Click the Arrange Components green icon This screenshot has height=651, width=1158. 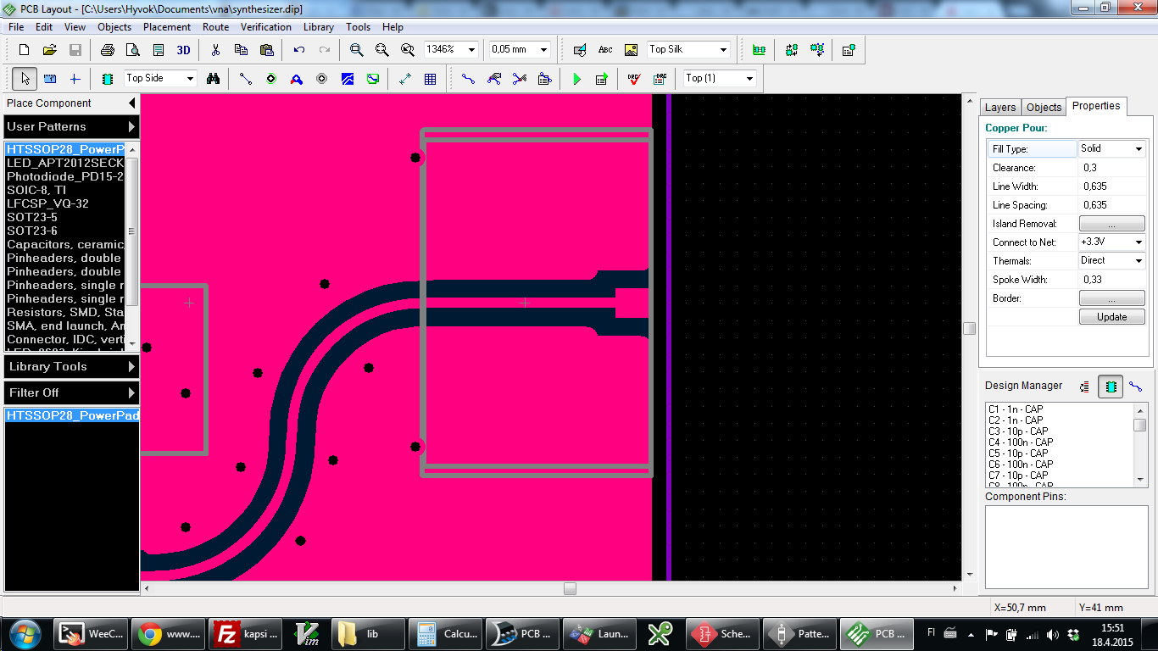(x=759, y=50)
